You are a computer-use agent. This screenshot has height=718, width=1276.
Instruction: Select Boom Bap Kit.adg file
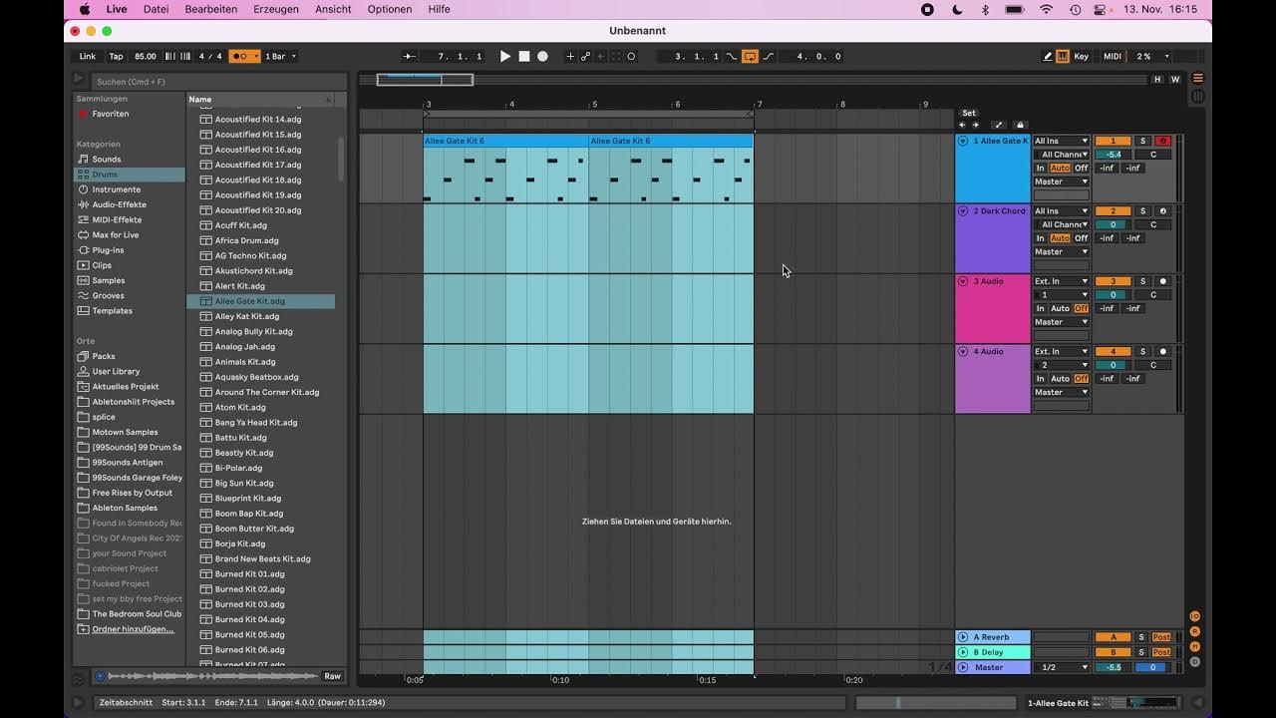[x=248, y=514]
